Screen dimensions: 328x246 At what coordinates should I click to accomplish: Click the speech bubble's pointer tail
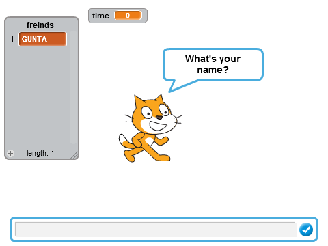pyautogui.click(x=179, y=86)
